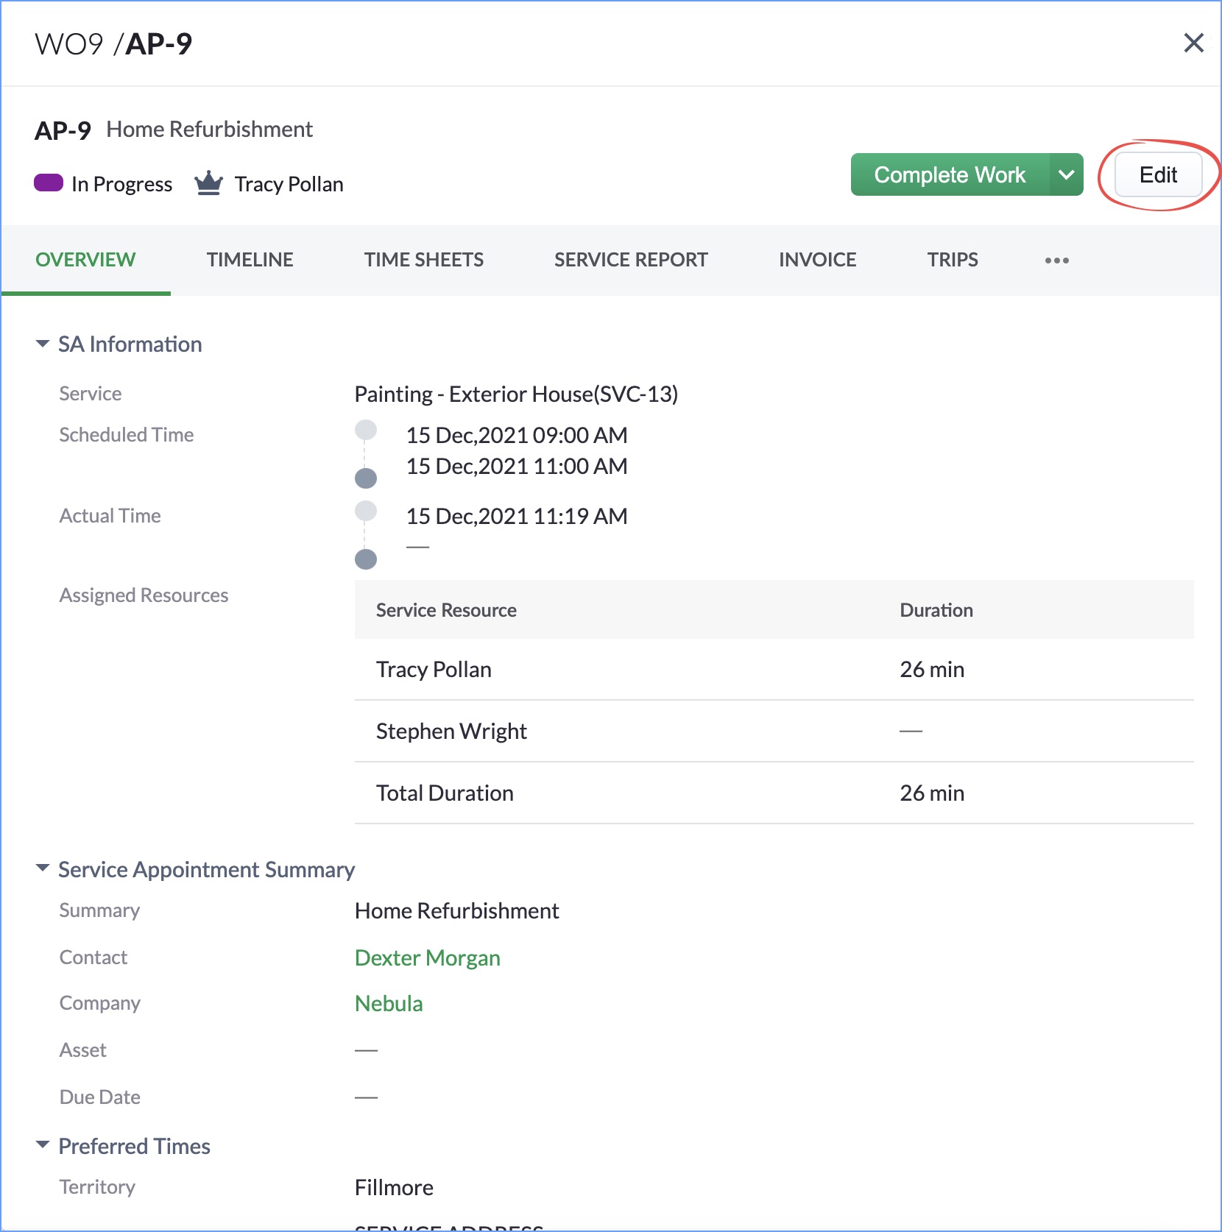
Task: Collapse the SA Information section
Action: (43, 344)
